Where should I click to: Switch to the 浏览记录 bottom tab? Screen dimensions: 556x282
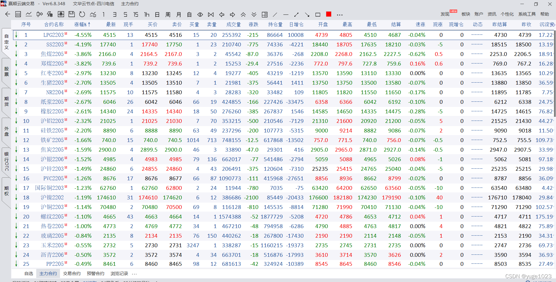(119, 273)
